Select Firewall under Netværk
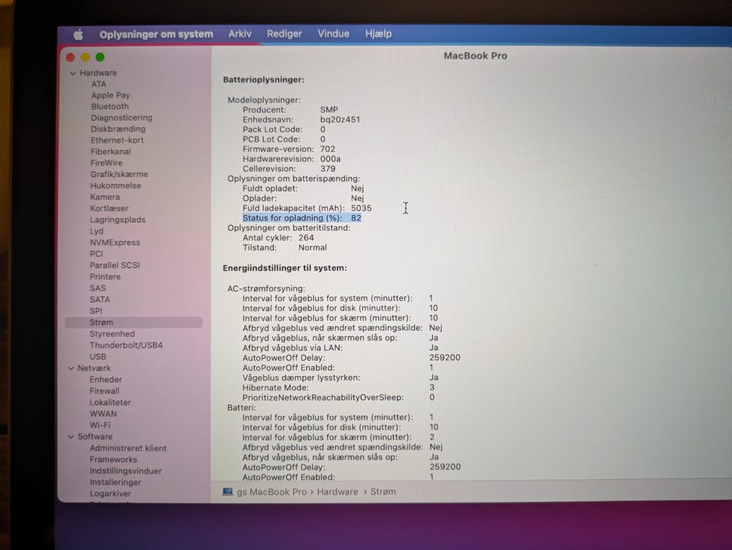 coord(104,391)
